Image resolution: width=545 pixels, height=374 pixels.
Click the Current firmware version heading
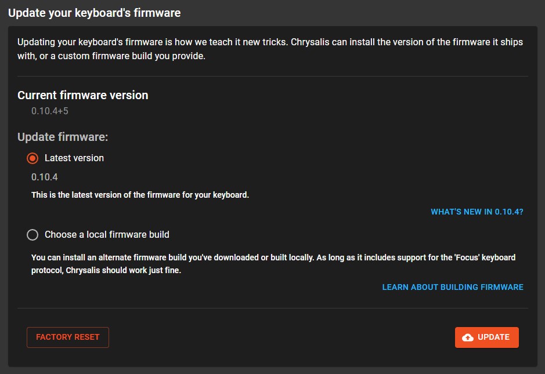pyautogui.click(x=82, y=95)
